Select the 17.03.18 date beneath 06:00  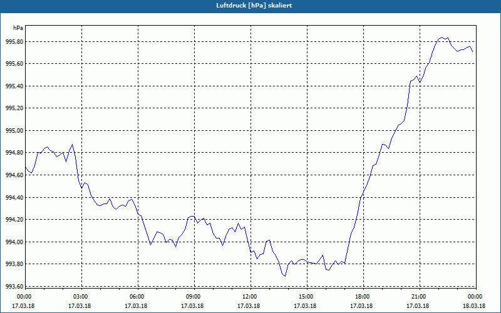pos(136,306)
